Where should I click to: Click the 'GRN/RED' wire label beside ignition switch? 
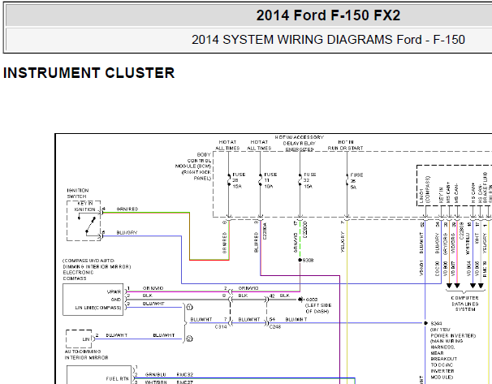point(127,209)
